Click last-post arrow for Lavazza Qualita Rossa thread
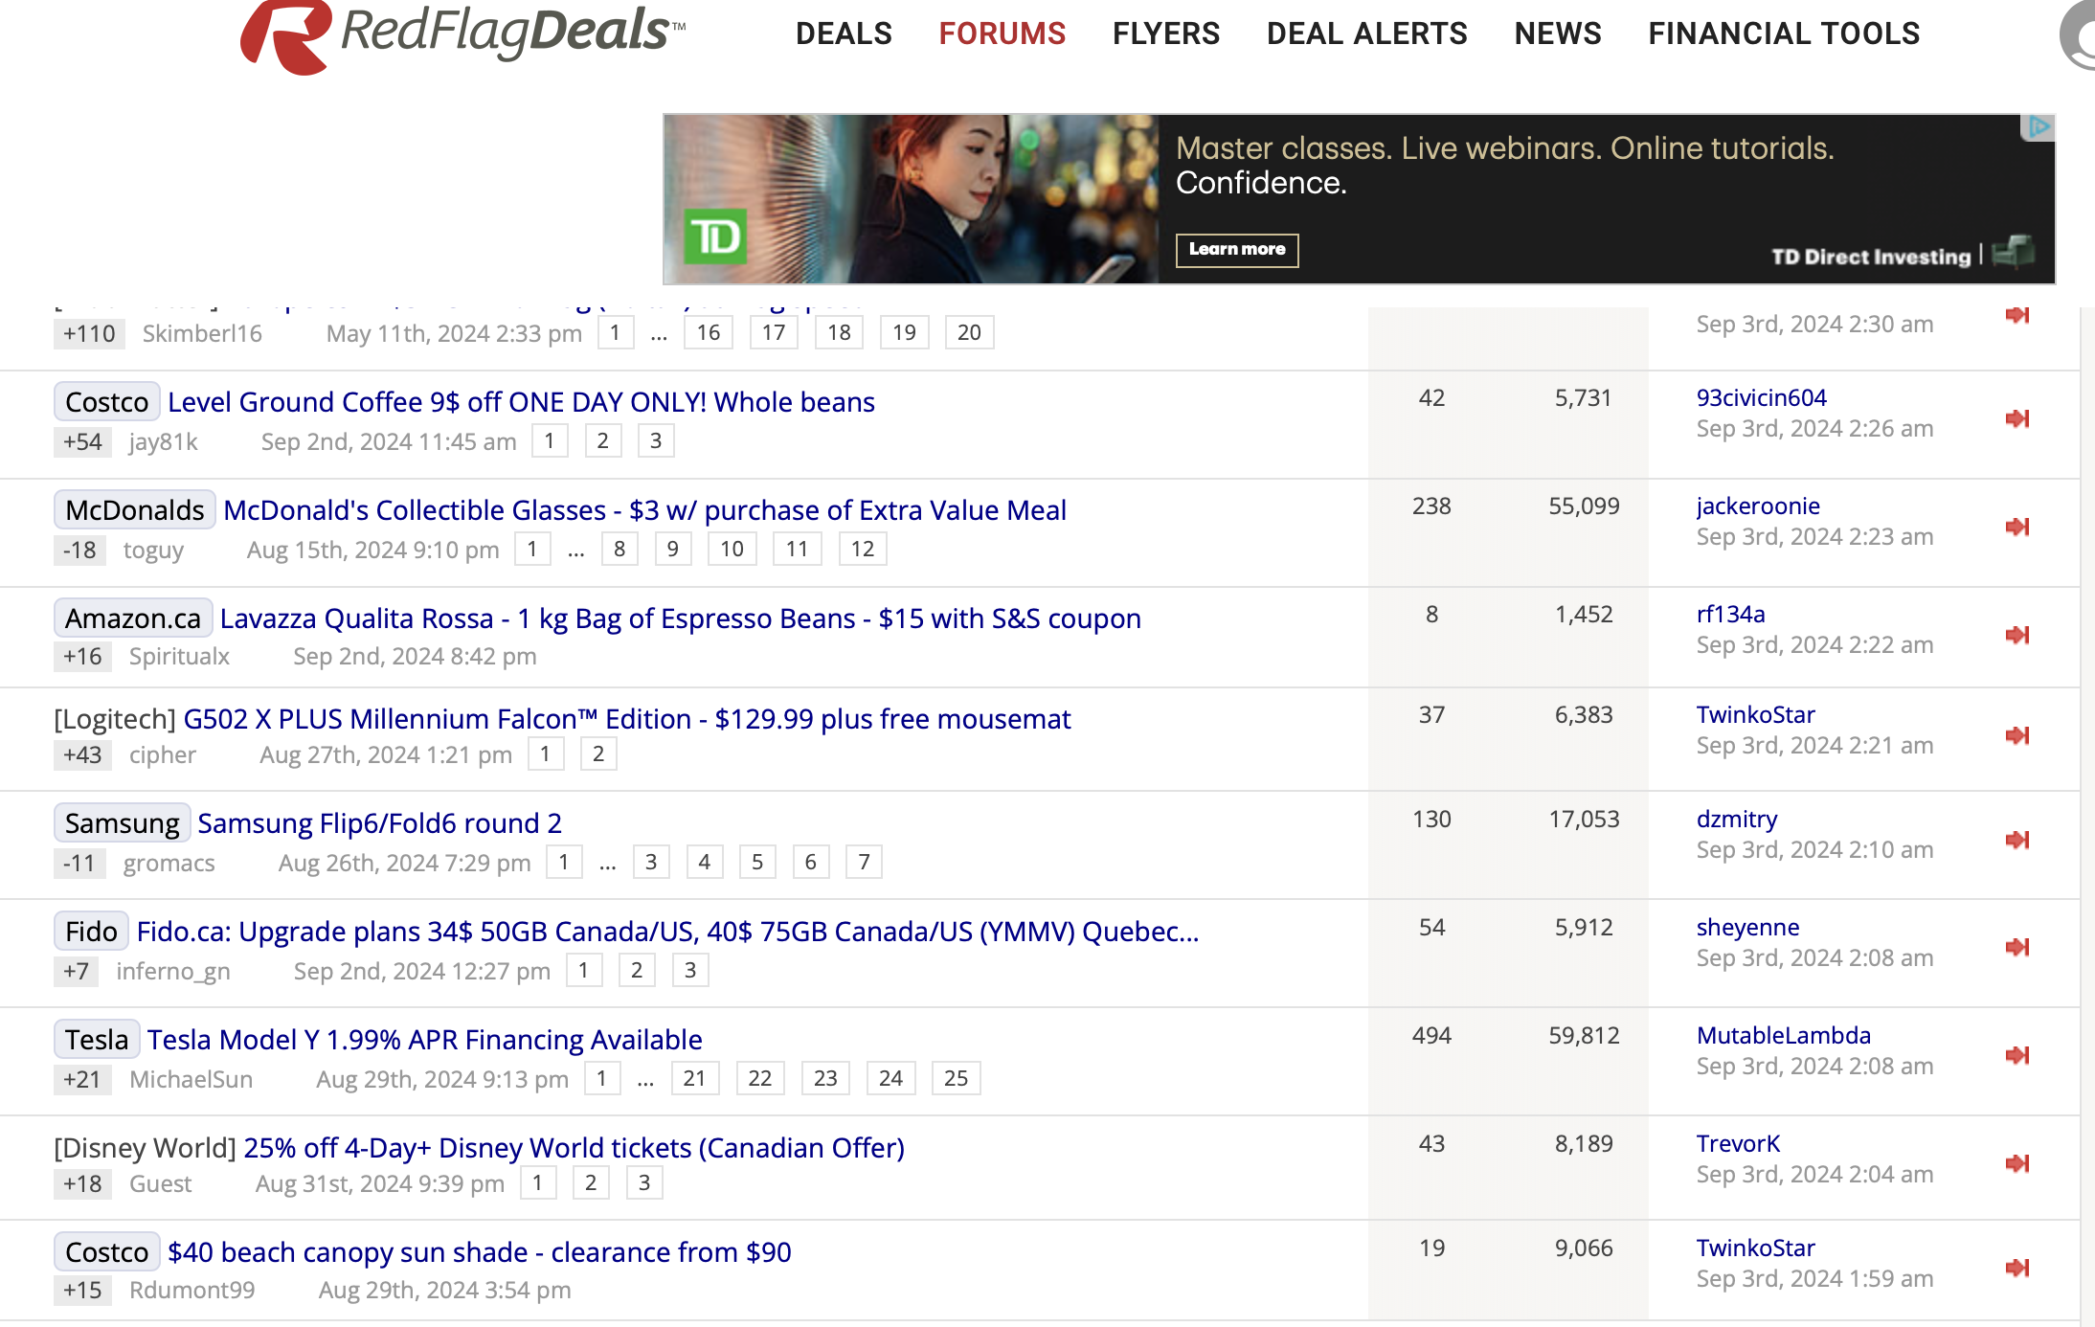 pyautogui.click(x=2017, y=635)
